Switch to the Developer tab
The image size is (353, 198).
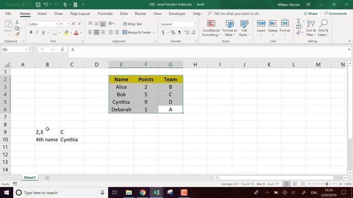177,13
